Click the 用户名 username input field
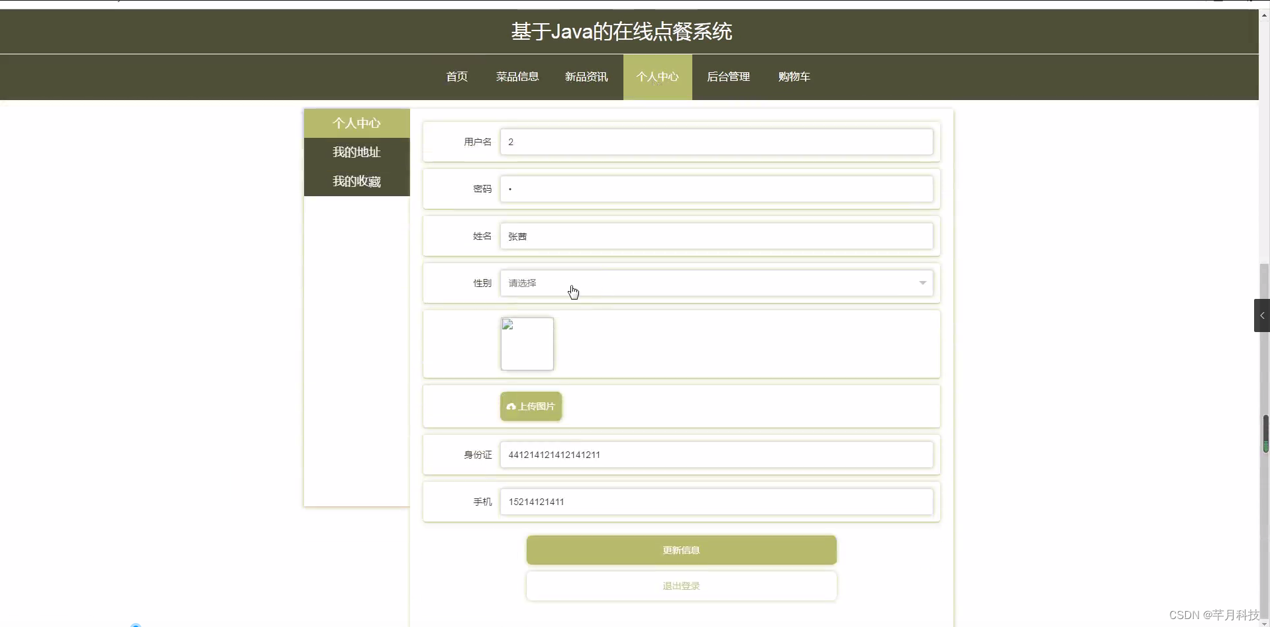 coord(715,142)
